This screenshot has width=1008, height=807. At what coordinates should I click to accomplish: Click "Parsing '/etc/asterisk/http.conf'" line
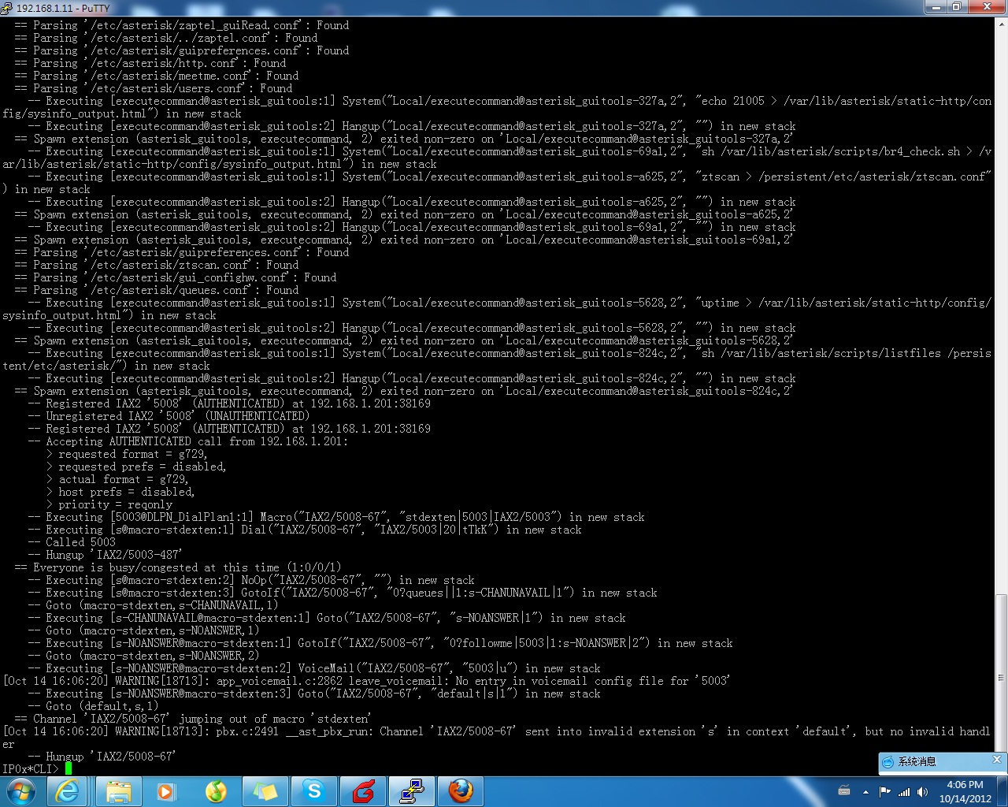point(150,63)
